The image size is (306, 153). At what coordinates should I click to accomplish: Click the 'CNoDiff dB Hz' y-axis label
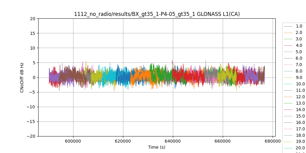tap(22, 77)
